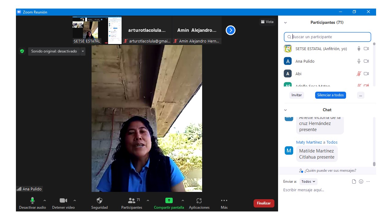392x220 pixels.
Task: Open the Más options menu
Action: pos(224,203)
